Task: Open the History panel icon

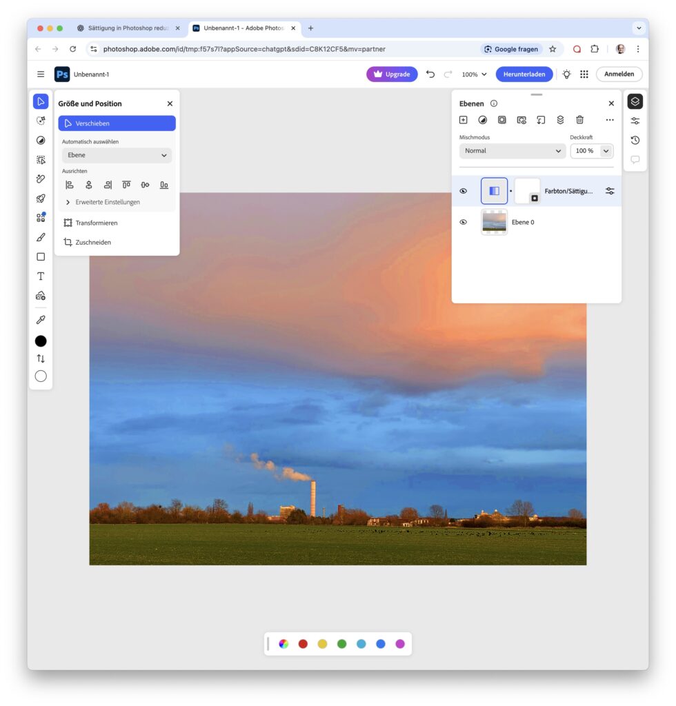Action: [635, 140]
